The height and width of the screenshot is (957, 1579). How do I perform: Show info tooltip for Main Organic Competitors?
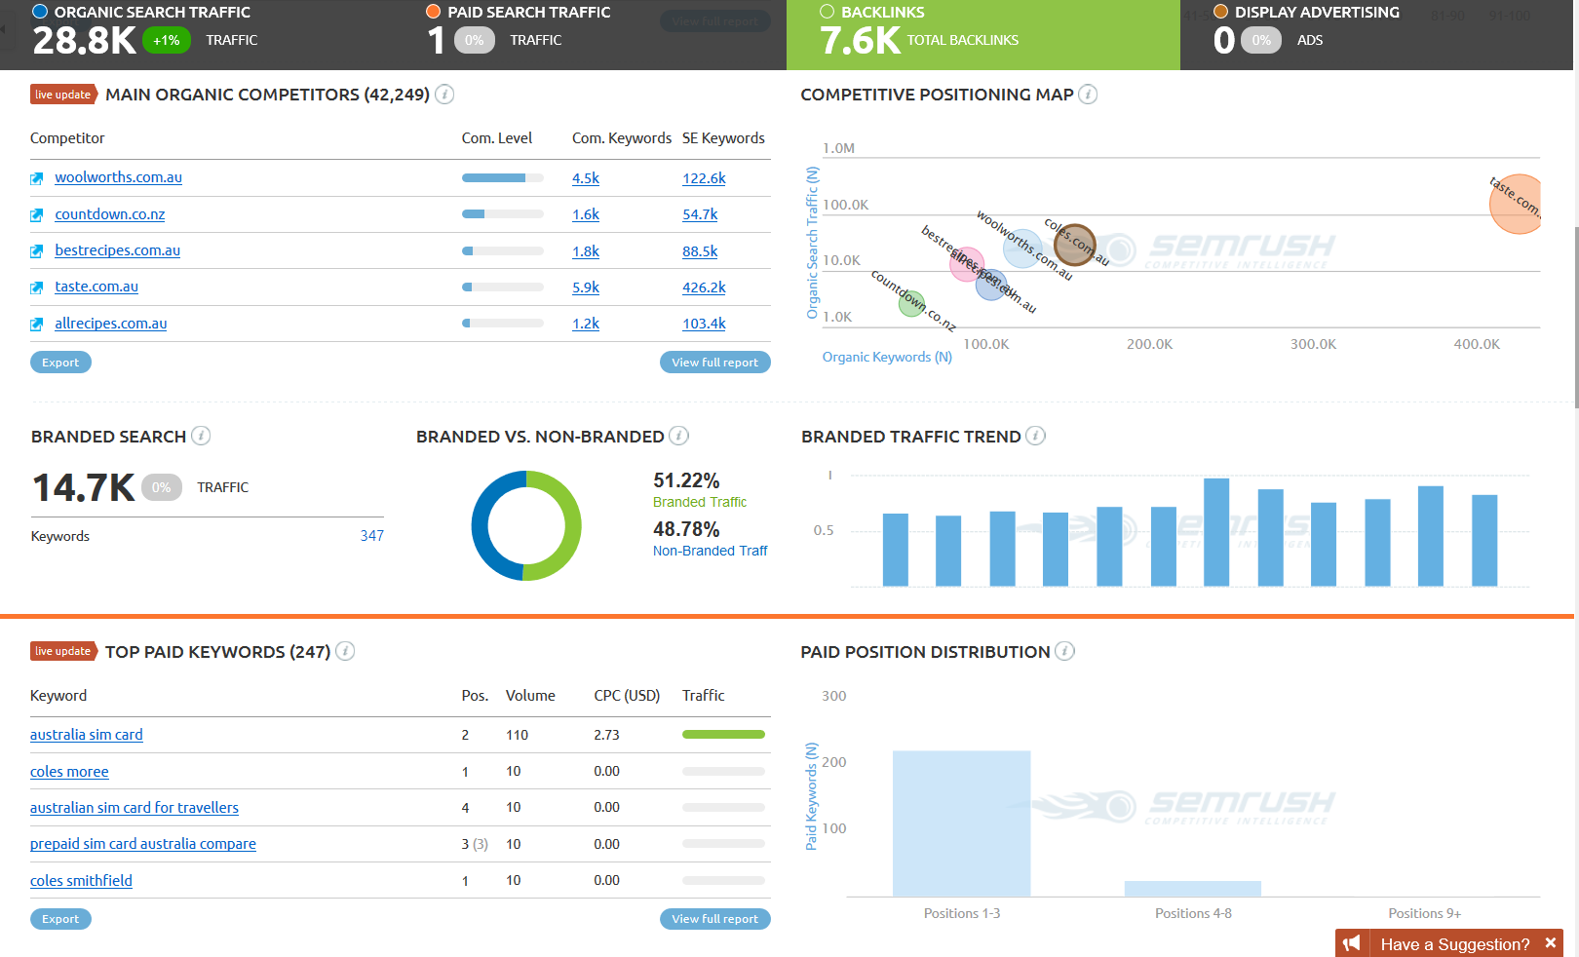click(x=444, y=95)
